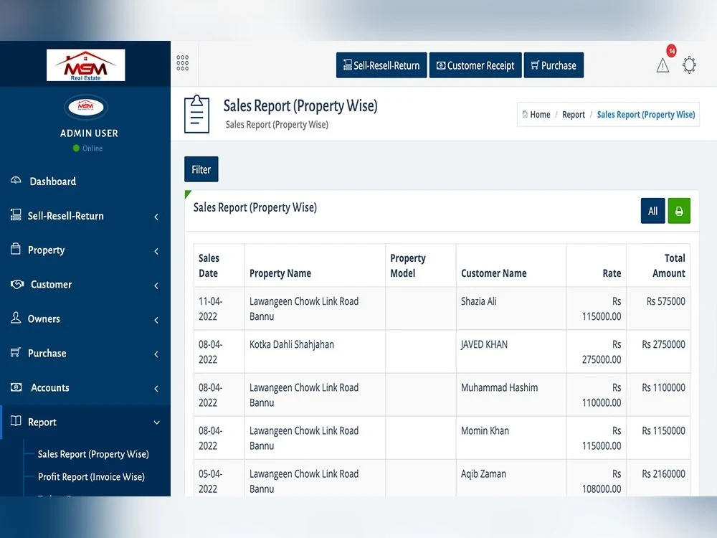Expand the Owners sidebar chevron
Image resolution: width=717 pixels, height=538 pixels.
point(156,320)
